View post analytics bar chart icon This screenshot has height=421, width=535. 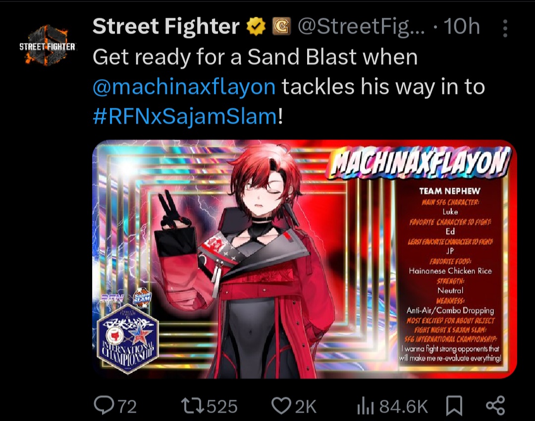point(366,407)
